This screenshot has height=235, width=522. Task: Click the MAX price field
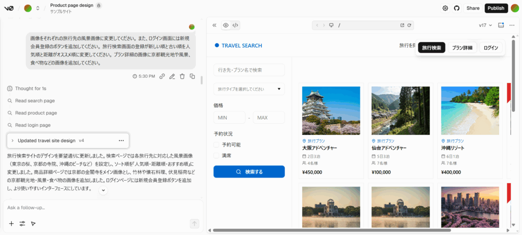[x=269, y=118]
